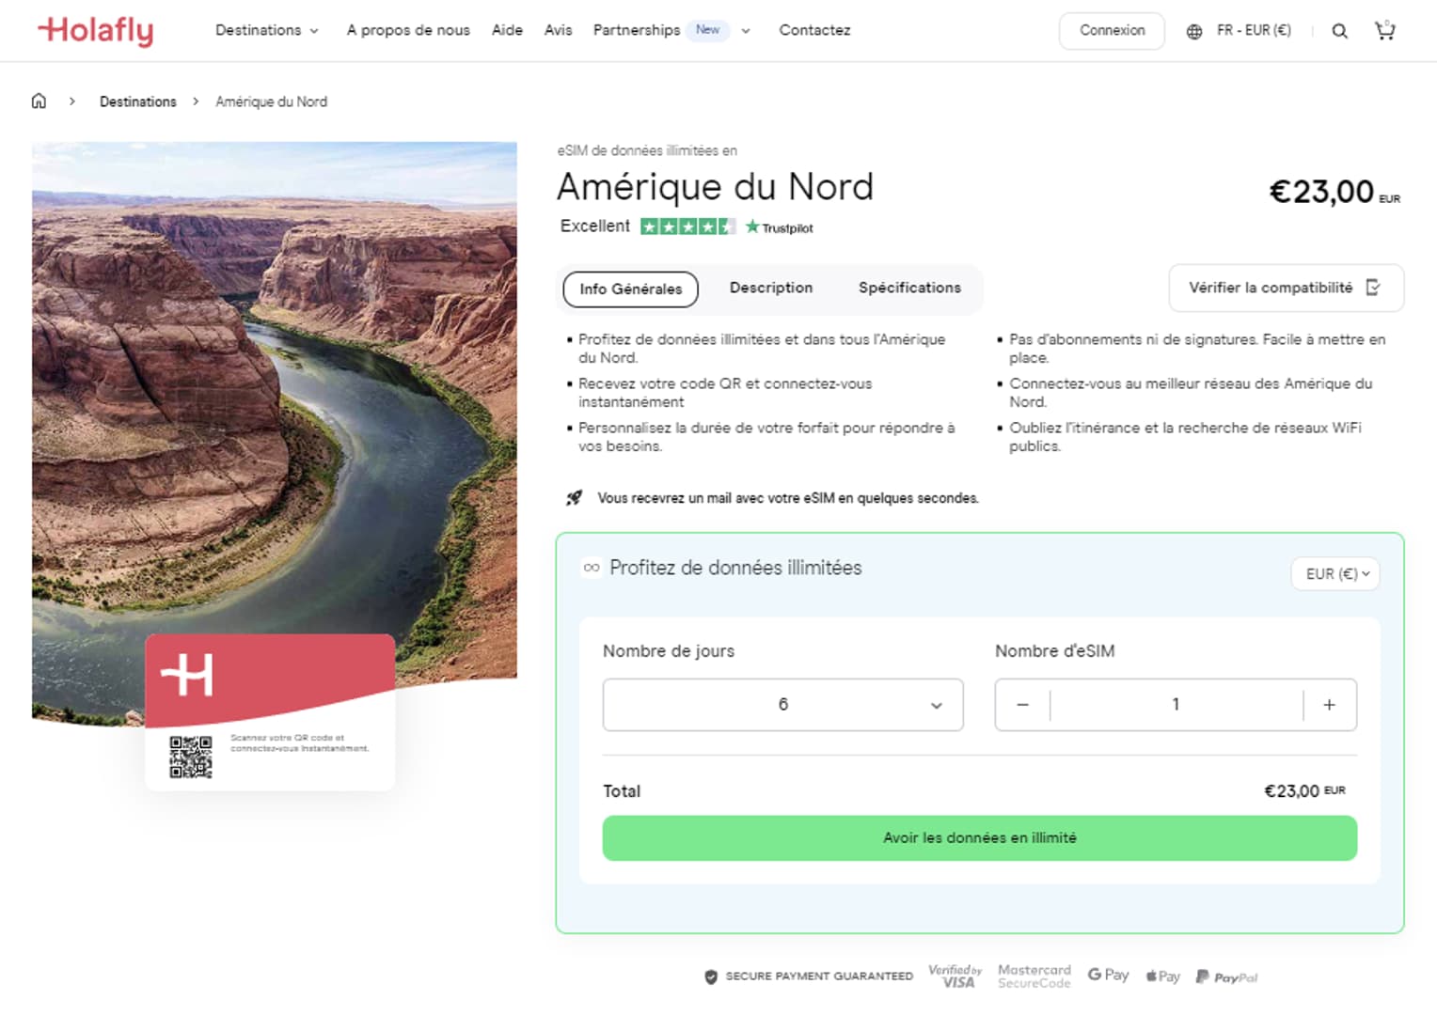The image size is (1437, 1015).
Task: Switch to the Spécifications tab
Action: [909, 288]
